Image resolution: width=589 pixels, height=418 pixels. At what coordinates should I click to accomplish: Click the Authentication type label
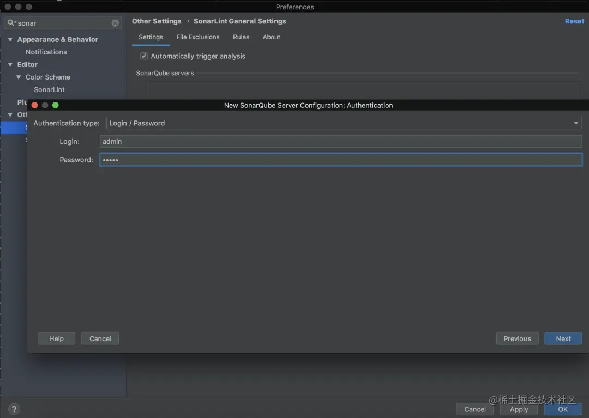point(67,123)
